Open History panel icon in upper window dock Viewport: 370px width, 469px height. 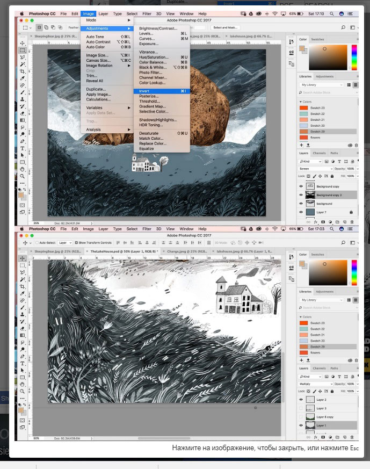coord(292,42)
